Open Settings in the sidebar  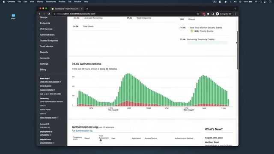44,64
